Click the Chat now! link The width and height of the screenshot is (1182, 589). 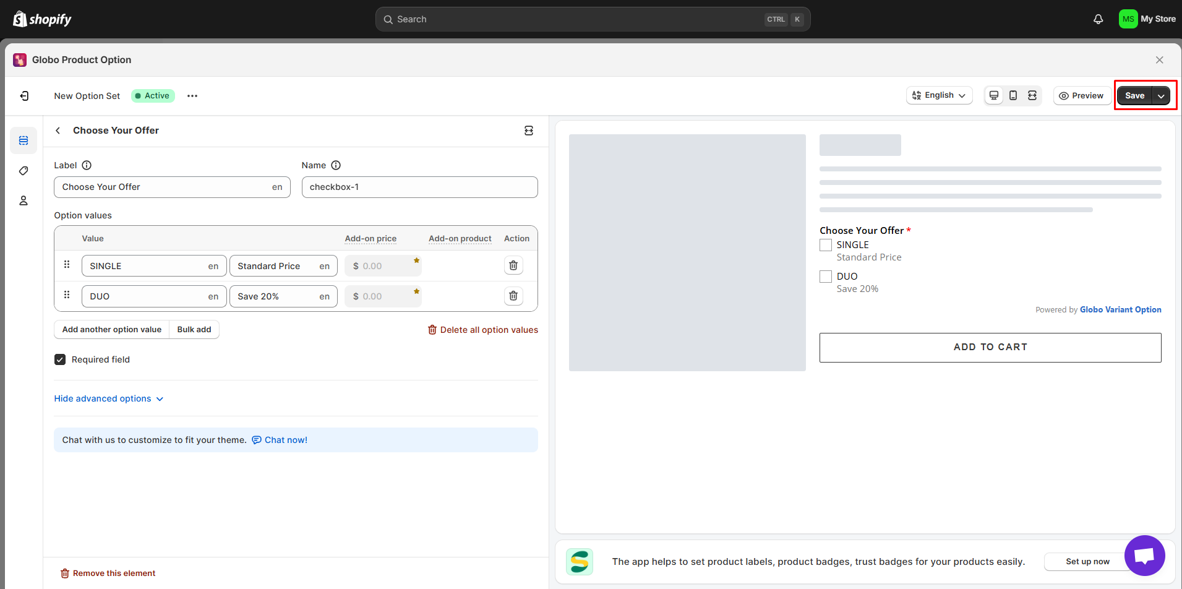285,440
